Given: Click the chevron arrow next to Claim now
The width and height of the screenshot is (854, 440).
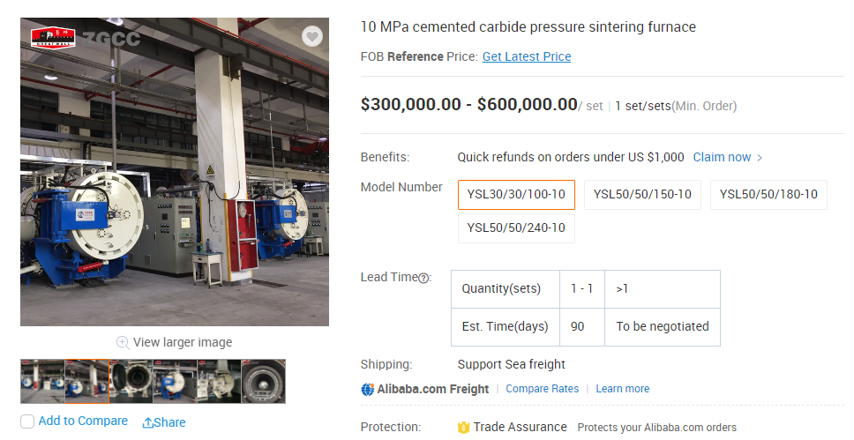Looking at the screenshot, I should point(760,158).
